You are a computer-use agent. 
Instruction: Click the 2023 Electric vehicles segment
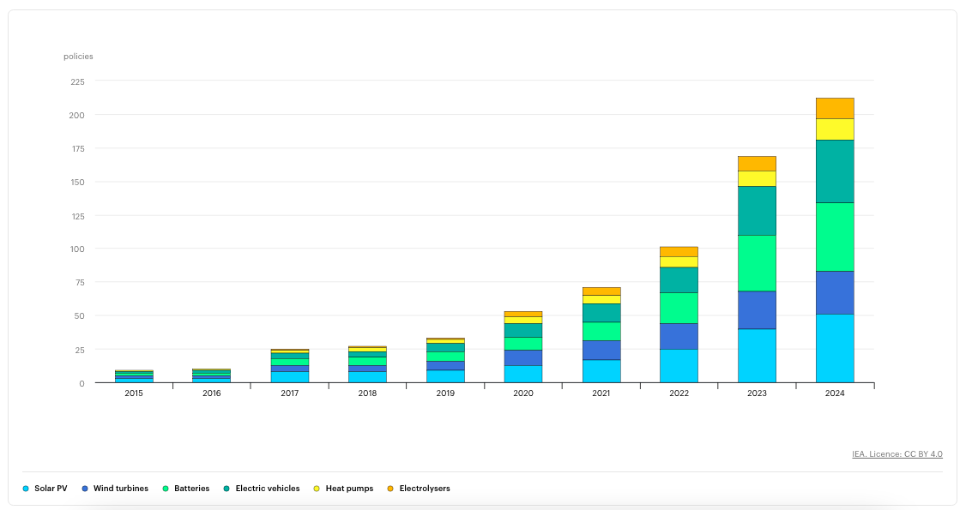tap(757, 211)
